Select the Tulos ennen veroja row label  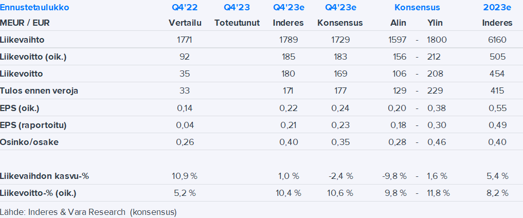pyautogui.click(x=40, y=90)
